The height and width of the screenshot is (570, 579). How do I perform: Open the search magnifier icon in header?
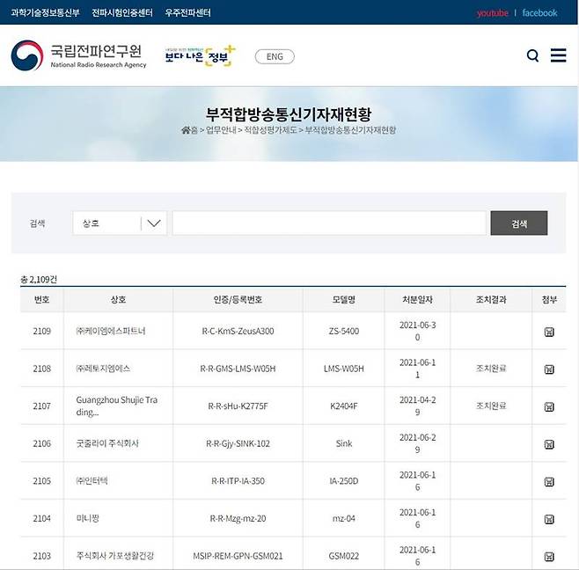pyautogui.click(x=532, y=56)
